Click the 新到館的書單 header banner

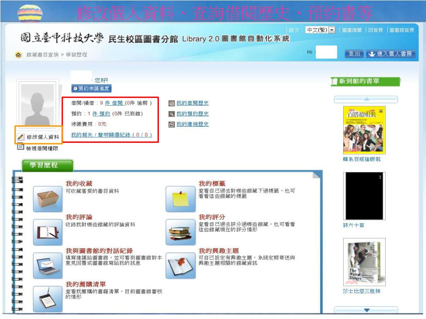(366, 81)
